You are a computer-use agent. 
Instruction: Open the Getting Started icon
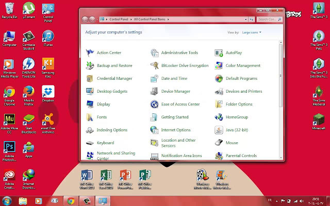point(155,117)
